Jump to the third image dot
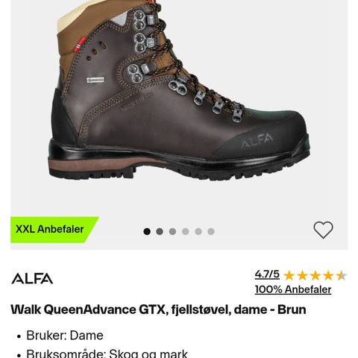Screen dimensions: 358x358 (x=172, y=231)
